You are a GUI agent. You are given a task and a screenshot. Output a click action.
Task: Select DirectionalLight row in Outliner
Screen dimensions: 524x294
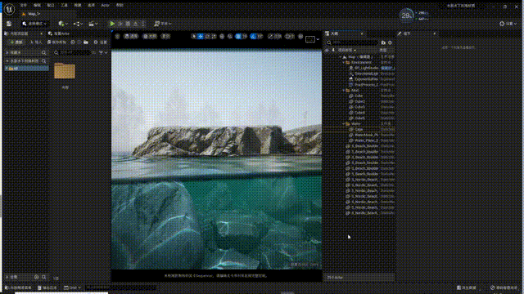click(x=359, y=73)
